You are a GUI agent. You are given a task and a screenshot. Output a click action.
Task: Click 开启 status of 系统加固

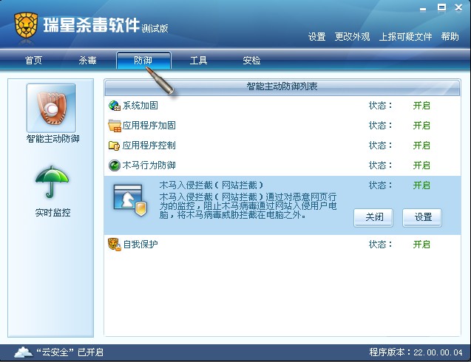click(421, 106)
